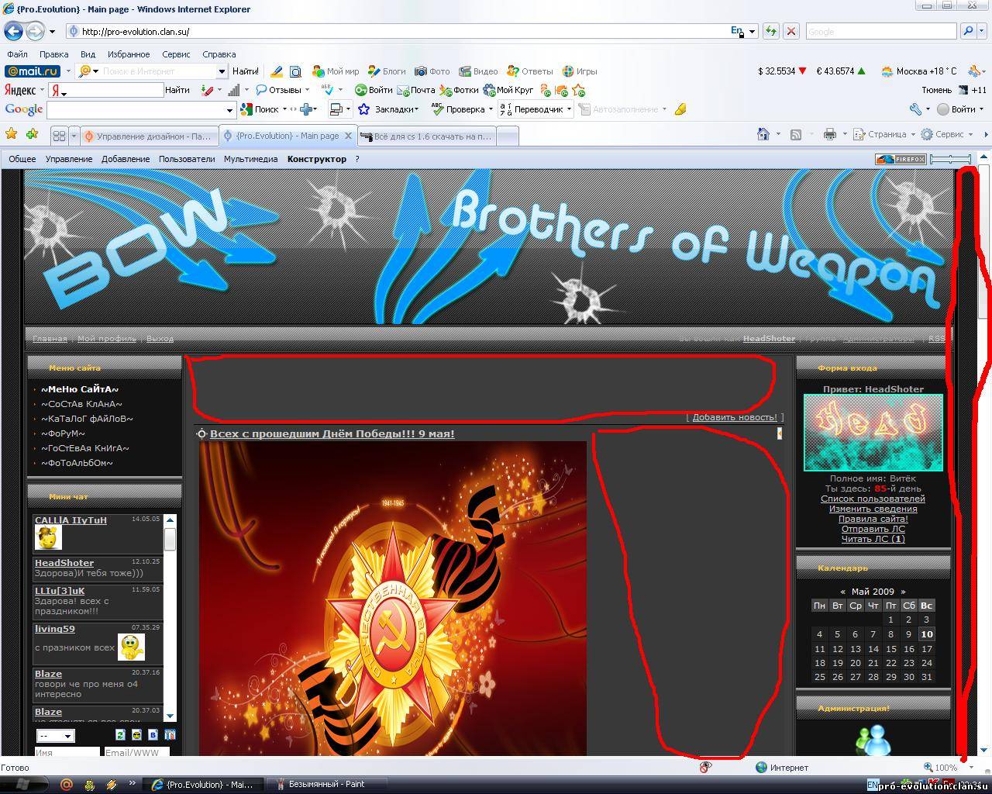The width and height of the screenshot is (992, 794).
Task: Open the 9 мая news post title
Action: coord(332,433)
